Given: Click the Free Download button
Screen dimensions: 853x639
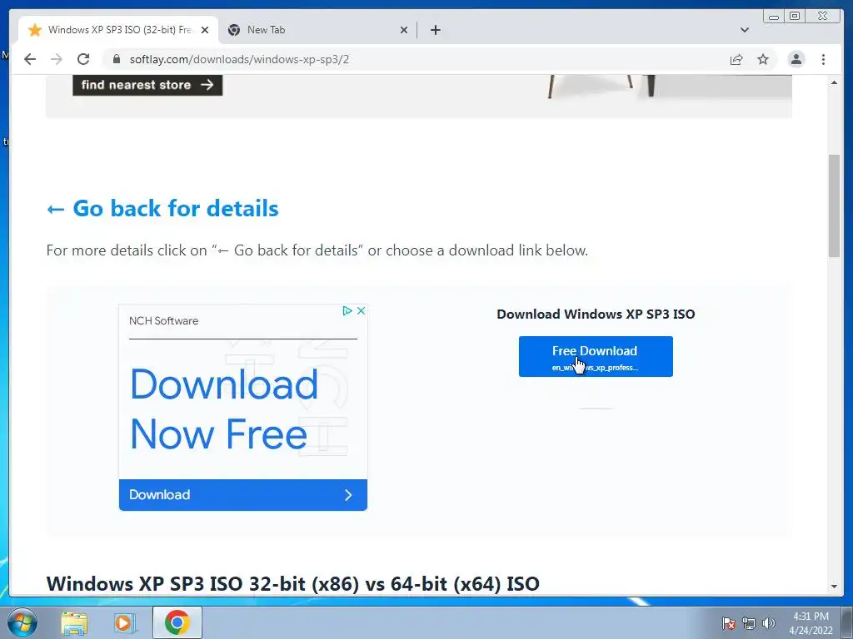Looking at the screenshot, I should tap(596, 356).
